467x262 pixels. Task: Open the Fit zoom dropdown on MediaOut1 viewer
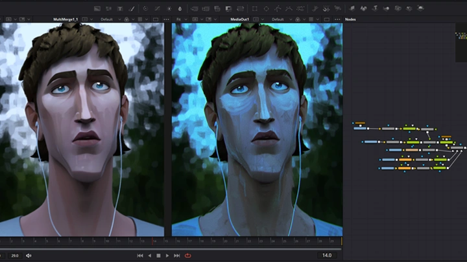click(182, 19)
